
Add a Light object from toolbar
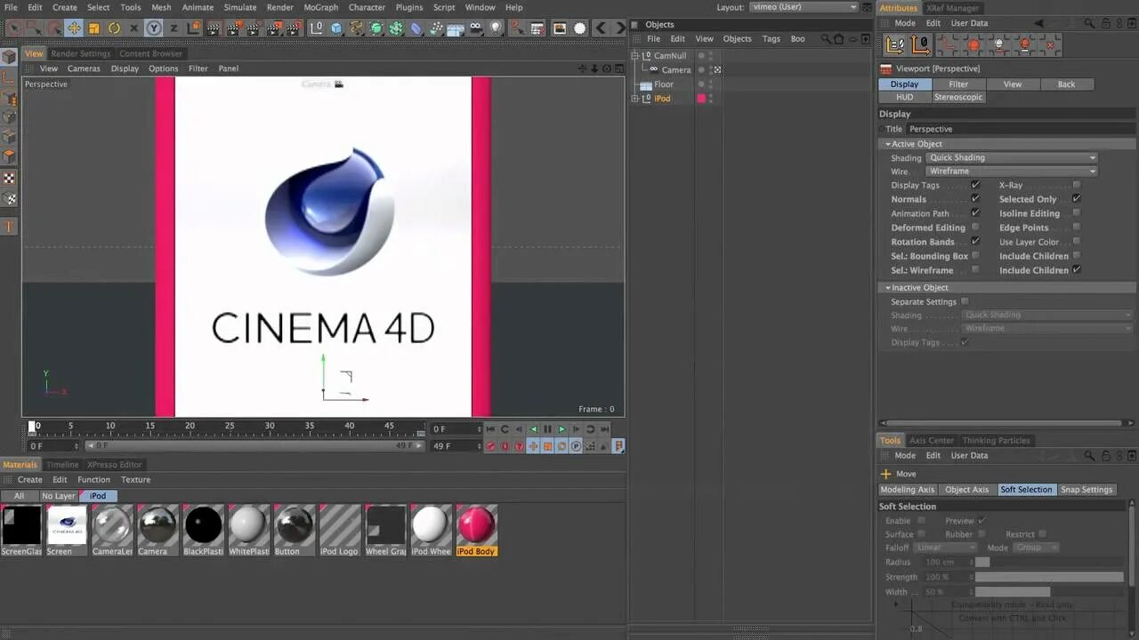pyautogui.click(x=496, y=28)
